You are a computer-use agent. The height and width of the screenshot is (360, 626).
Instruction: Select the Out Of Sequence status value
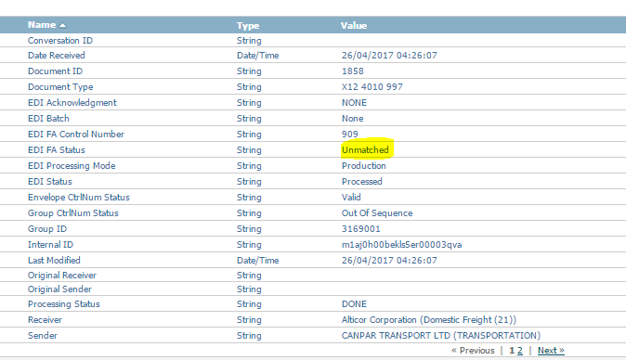[377, 212]
